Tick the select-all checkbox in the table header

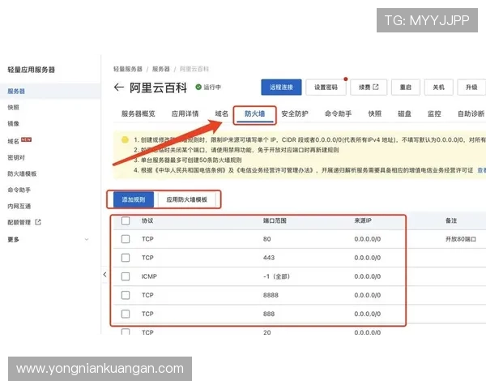click(x=126, y=220)
